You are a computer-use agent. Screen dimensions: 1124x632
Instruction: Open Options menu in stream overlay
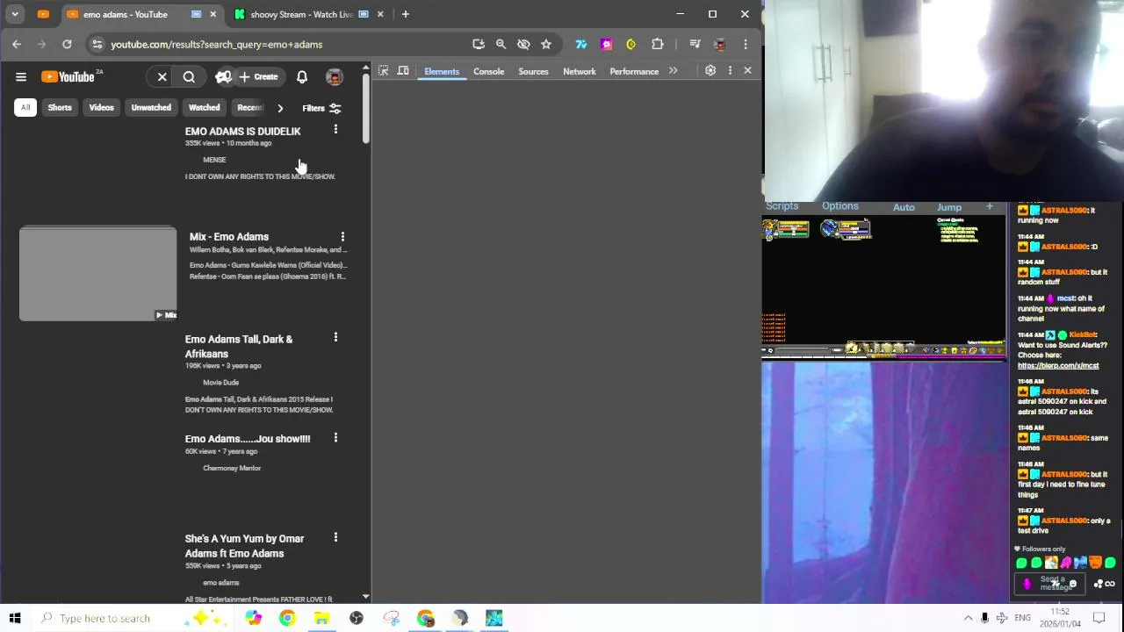(x=840, y=206)
